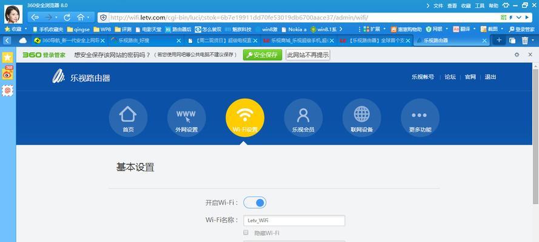Open the 帮助 menu
539x242 pixels.
[x=494, y=6]
